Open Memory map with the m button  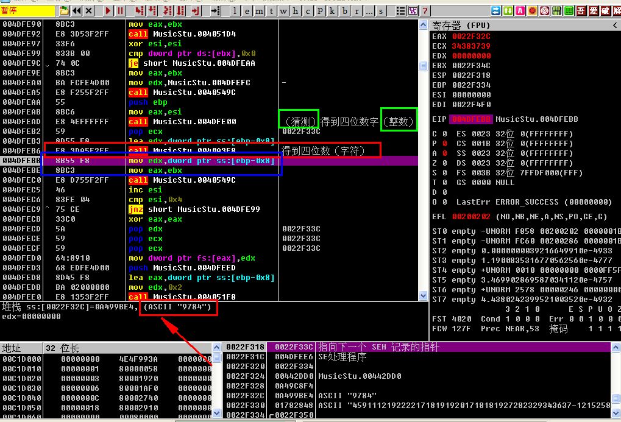(x=260, y=11)
